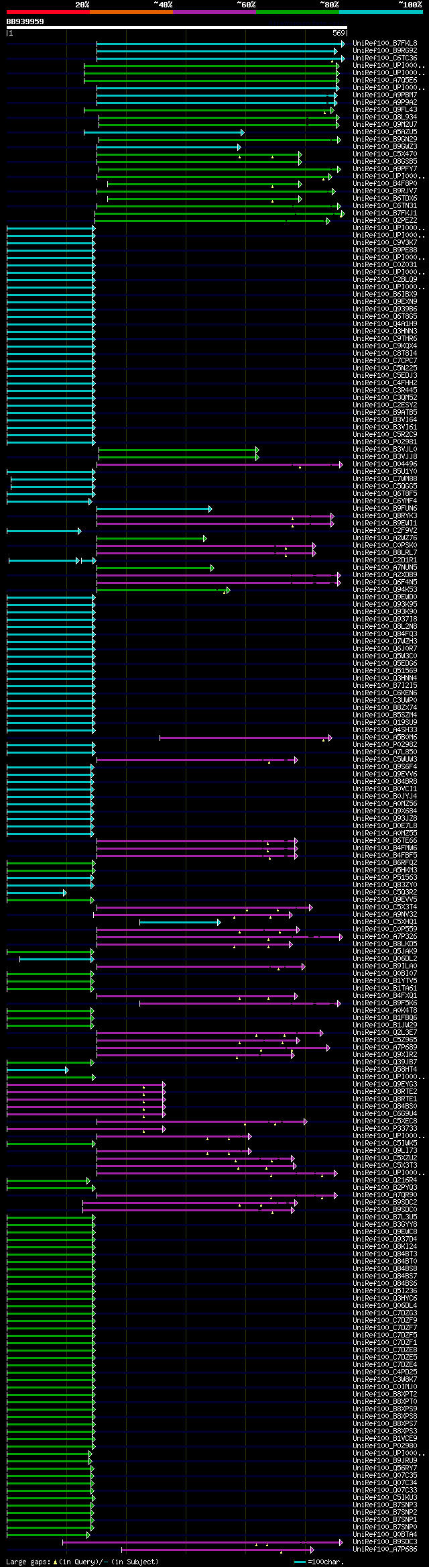Open hit UniRef100_Q93K95

coord(385,605)
